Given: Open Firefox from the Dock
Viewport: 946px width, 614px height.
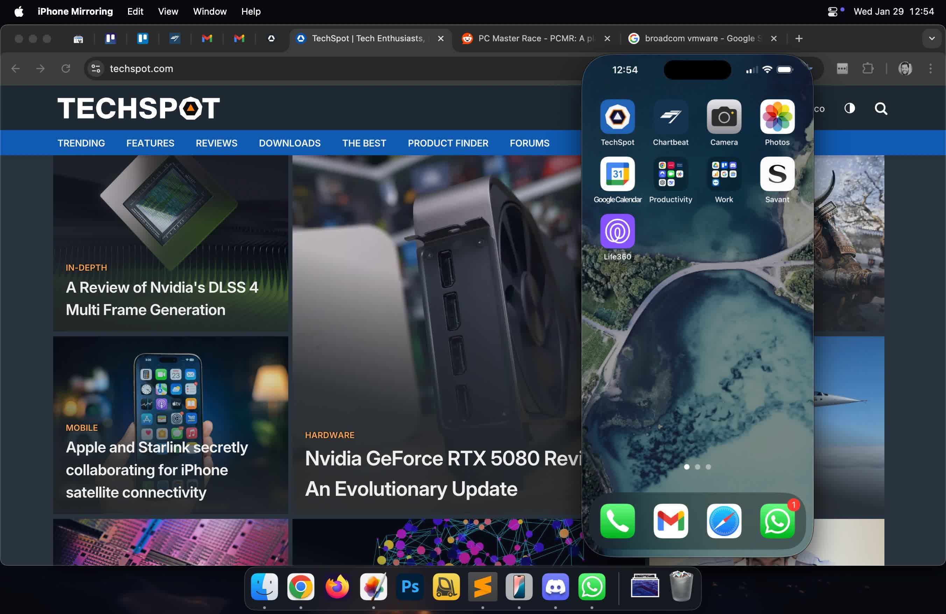Looking at the screenshot, I should (337, 587).
